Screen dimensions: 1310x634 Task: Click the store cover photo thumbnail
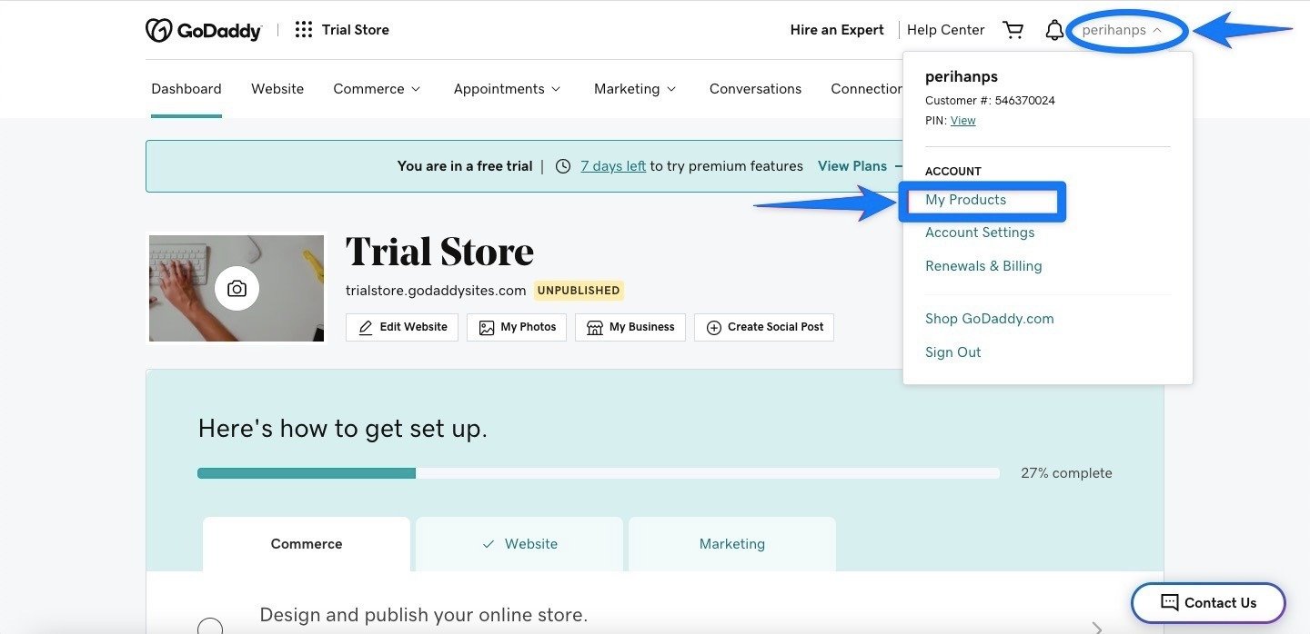pos(237,289)
